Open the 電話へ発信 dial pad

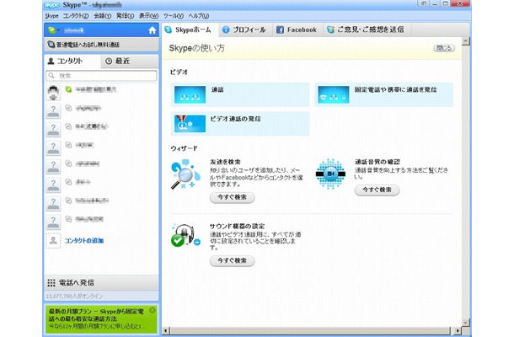[x=101, y=282]
